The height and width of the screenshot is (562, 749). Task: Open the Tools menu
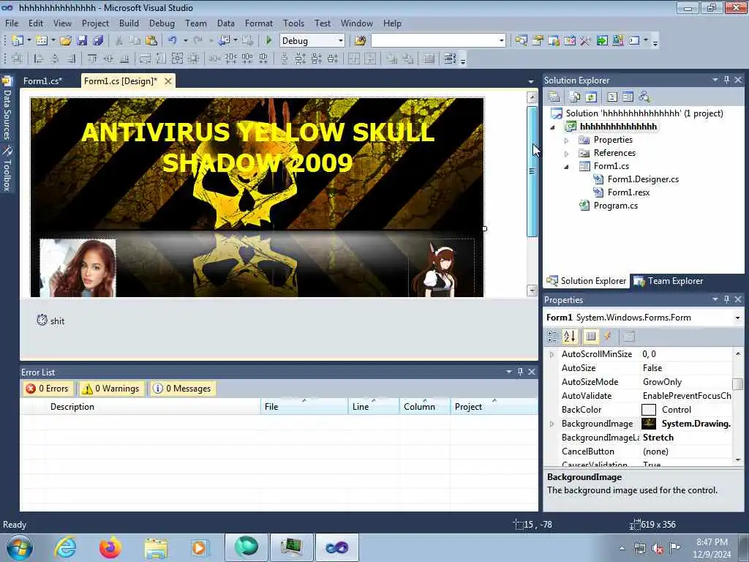(x=293, y=23)
